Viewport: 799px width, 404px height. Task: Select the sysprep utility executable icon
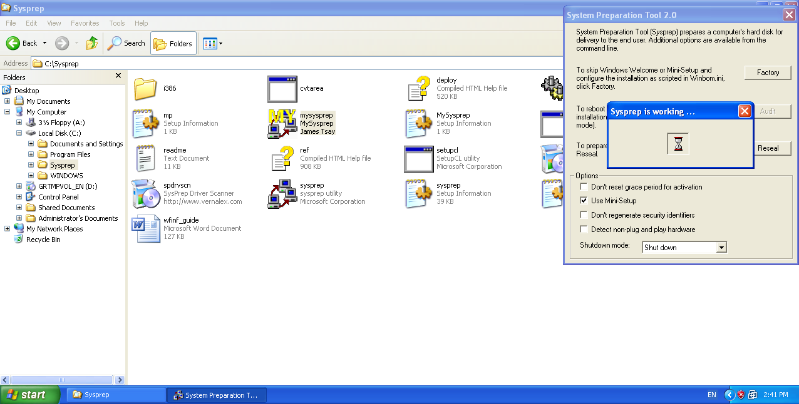282,194
